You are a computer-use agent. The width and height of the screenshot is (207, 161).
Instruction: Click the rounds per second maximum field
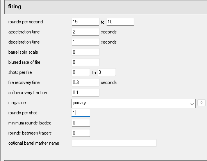point(120,22)
